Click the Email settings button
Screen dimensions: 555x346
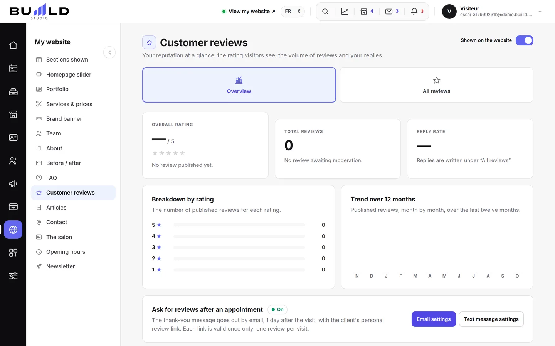[x=434, y=319]
